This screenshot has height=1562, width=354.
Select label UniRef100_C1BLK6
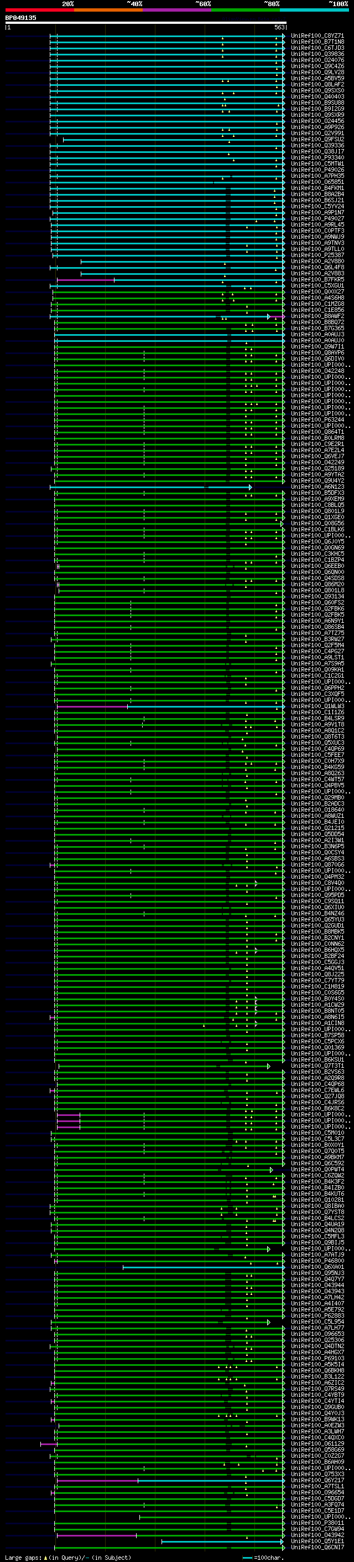(x=317, y=529)
